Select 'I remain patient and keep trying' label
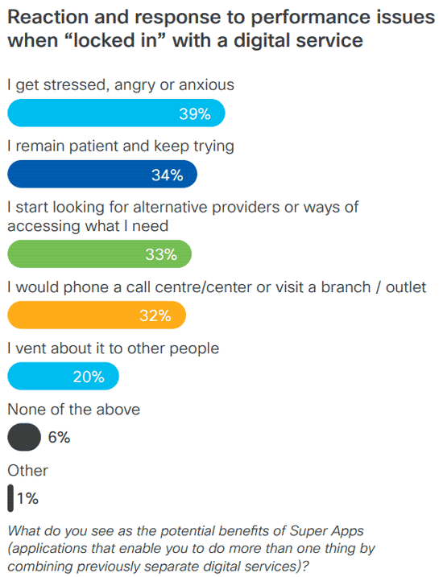The image size is (443, 577). 121,146
